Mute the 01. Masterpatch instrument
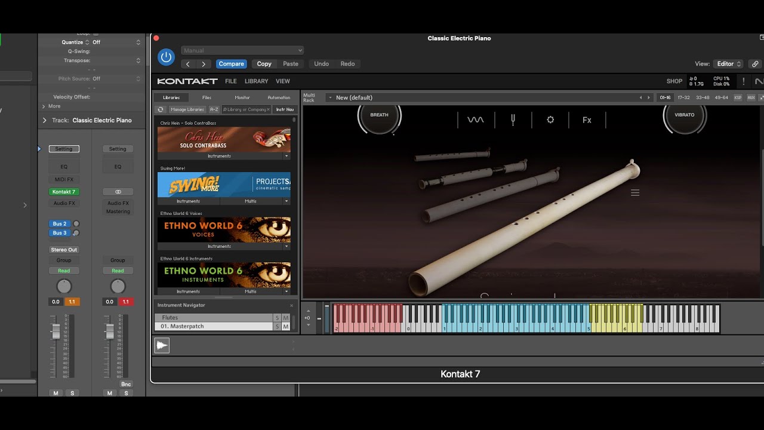This screenshot has height=430, width=764. coord(286,327)
